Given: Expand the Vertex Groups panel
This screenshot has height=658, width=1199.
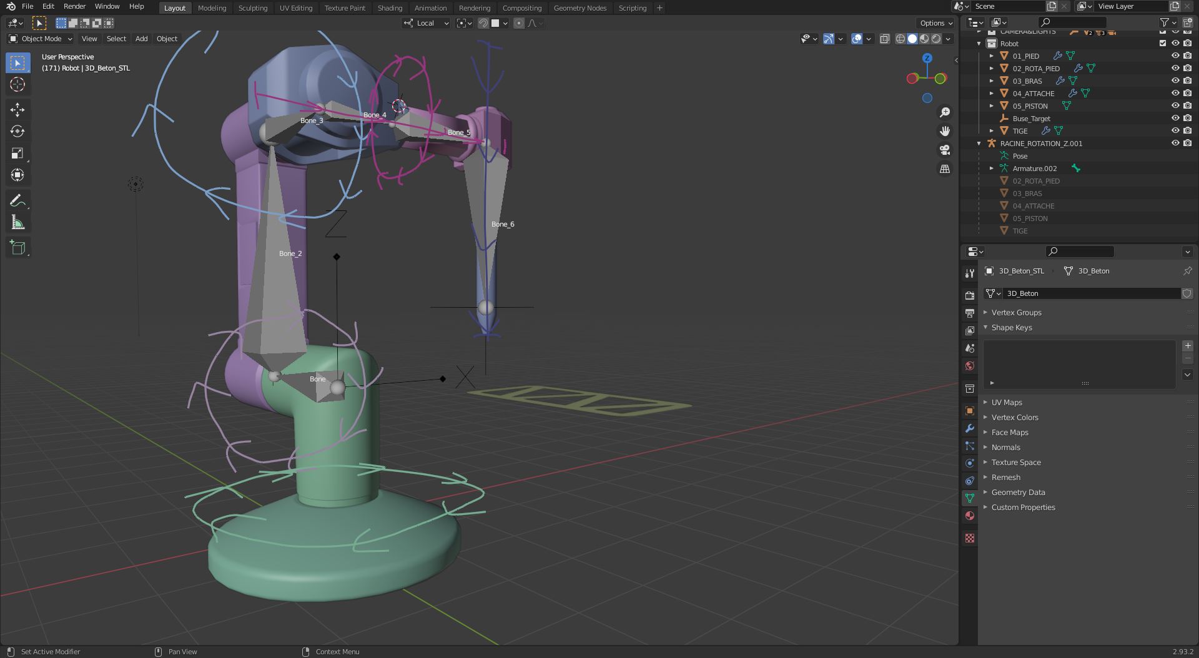Looking at the screenshot, I should (1016, 312).
